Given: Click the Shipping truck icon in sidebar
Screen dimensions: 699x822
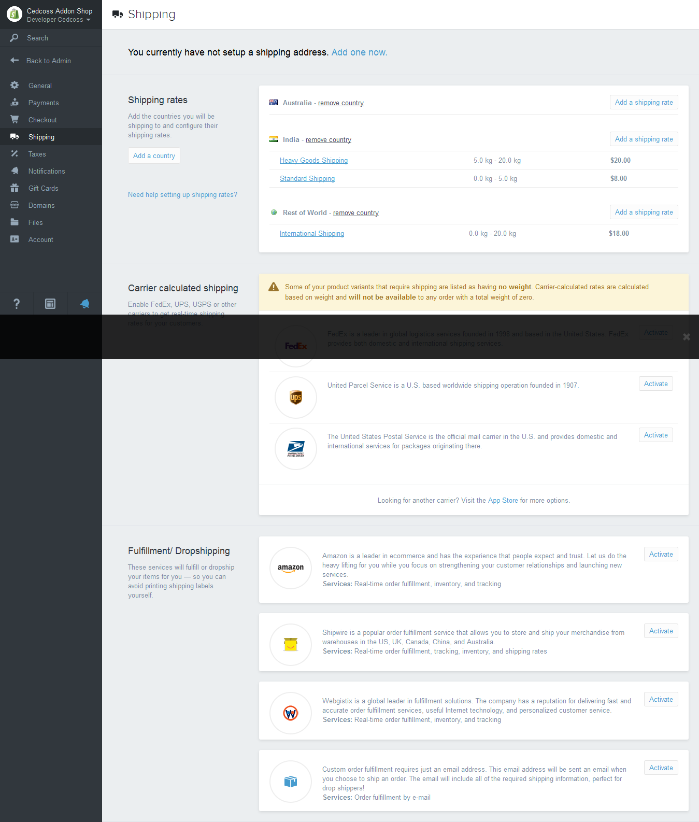Looking at the screenshot, I should (15, 137).
